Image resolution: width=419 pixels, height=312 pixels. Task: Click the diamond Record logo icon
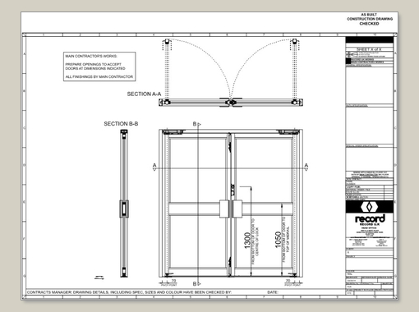pos(369,207)
